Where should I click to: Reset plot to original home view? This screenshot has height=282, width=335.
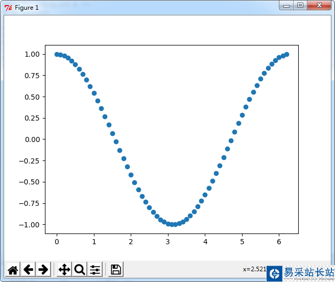[13, 269]
